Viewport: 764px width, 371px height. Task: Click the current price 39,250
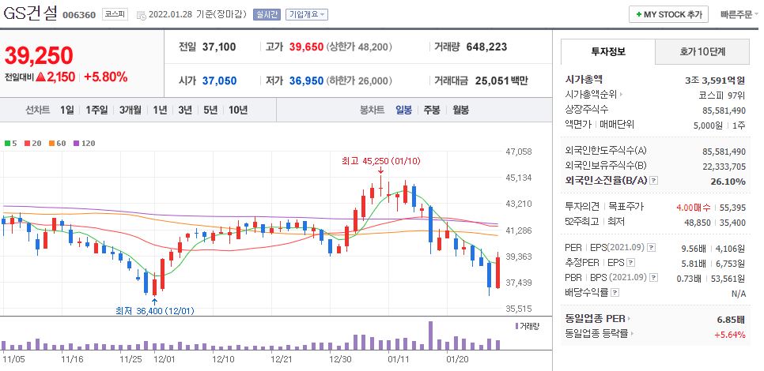(x=39, y=56)
